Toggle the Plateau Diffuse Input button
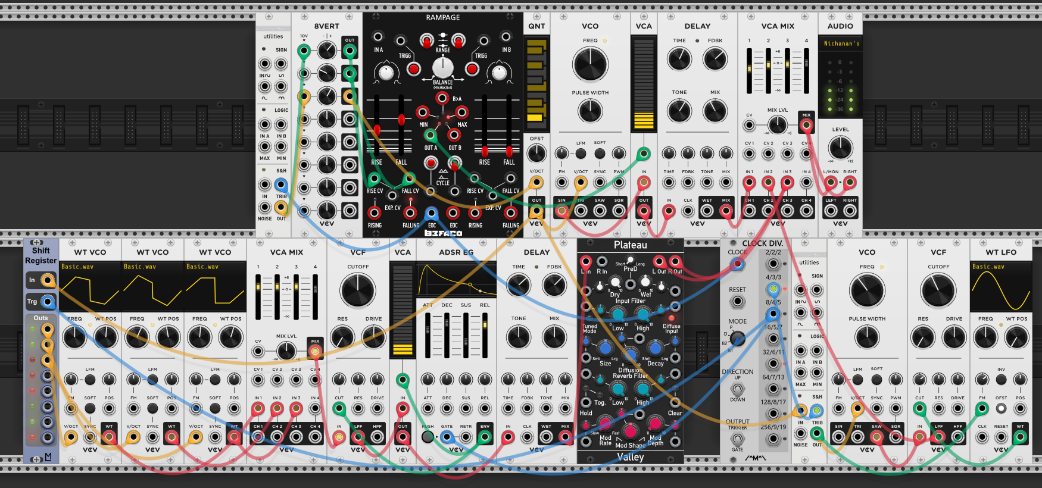Viewport: 1042px width, 488px height. tap(671, 318)
